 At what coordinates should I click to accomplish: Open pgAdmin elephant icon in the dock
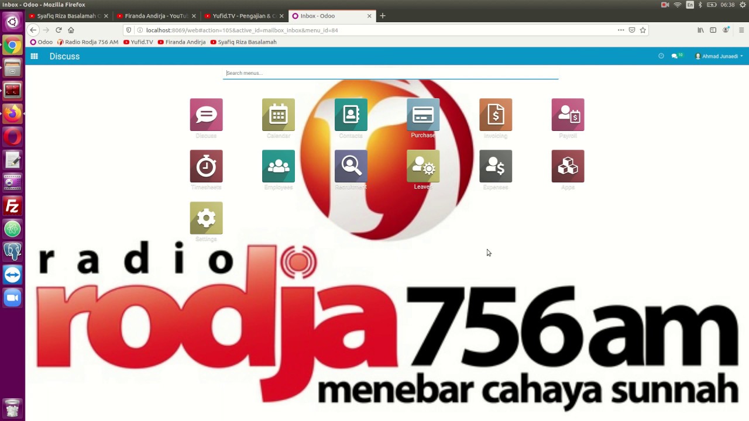pyautogui.click(x=12, y=251)
